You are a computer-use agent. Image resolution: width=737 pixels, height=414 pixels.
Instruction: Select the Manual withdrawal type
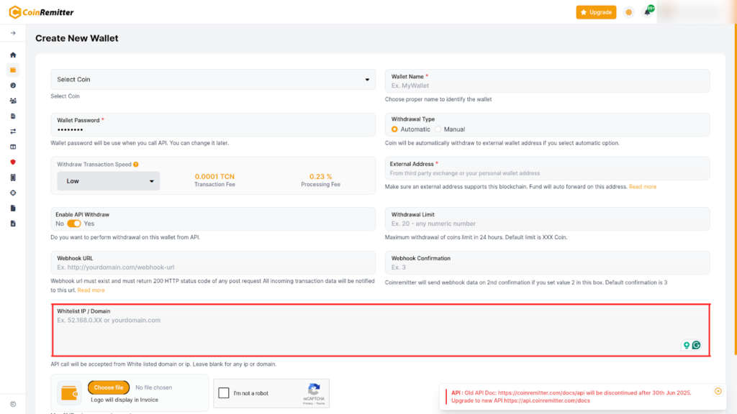[438, 129]
